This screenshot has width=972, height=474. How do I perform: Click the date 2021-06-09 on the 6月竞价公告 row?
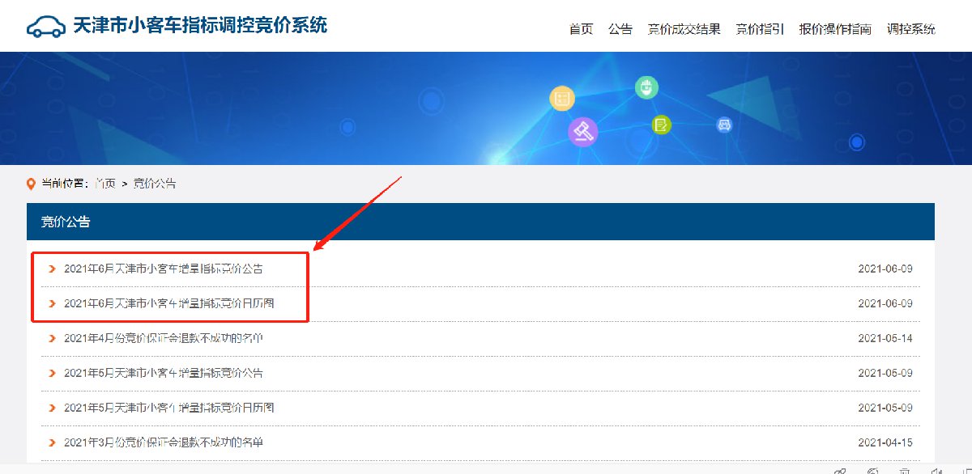coord(885,269)
